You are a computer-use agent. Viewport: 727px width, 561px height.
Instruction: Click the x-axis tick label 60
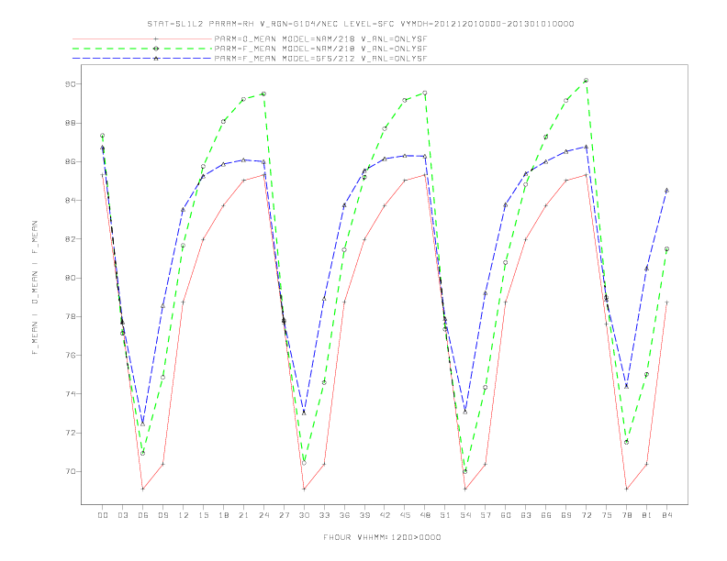click(506, 515)
